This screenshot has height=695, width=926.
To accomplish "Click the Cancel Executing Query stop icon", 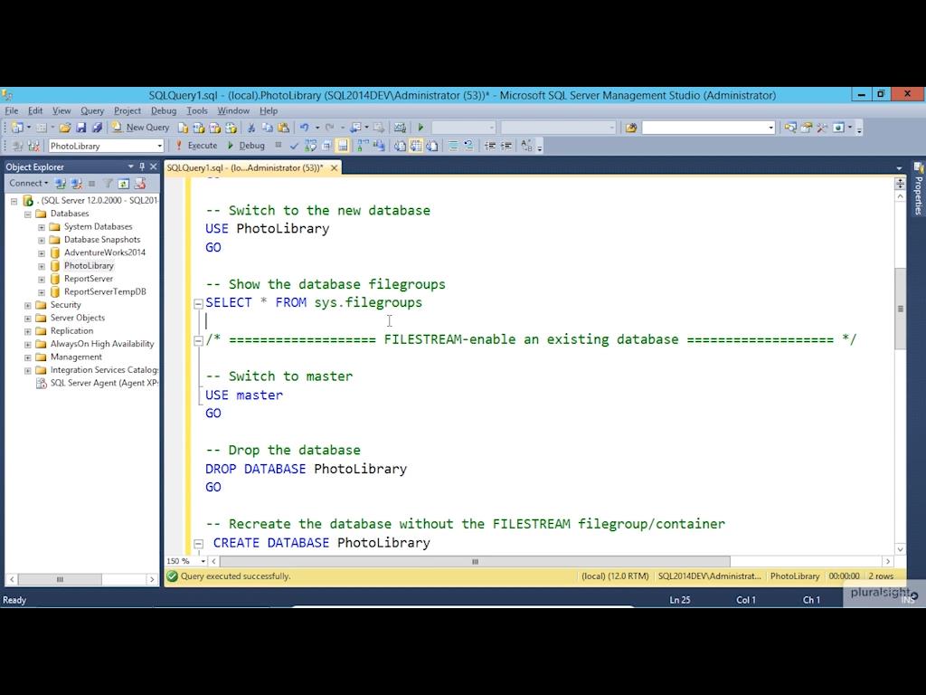I will pyautogui.click(x=279, y=145).
